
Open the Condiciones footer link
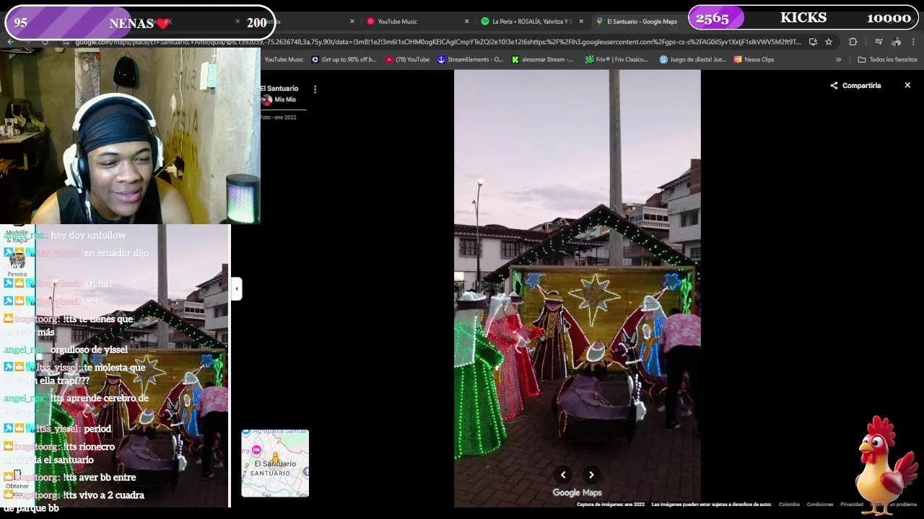click(819, 505)
